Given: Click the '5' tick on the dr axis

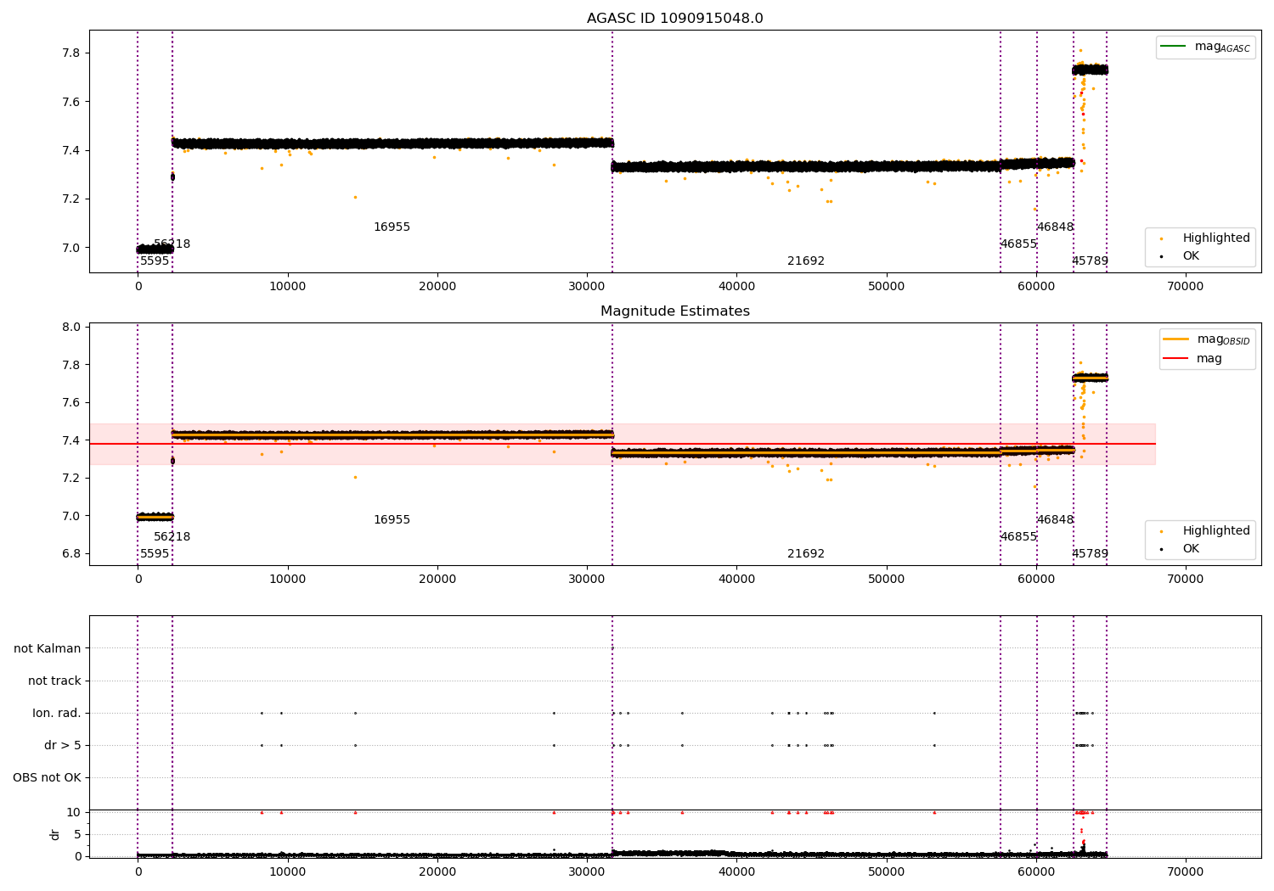Looking at the screenshot, I should [x=77, y=834].
